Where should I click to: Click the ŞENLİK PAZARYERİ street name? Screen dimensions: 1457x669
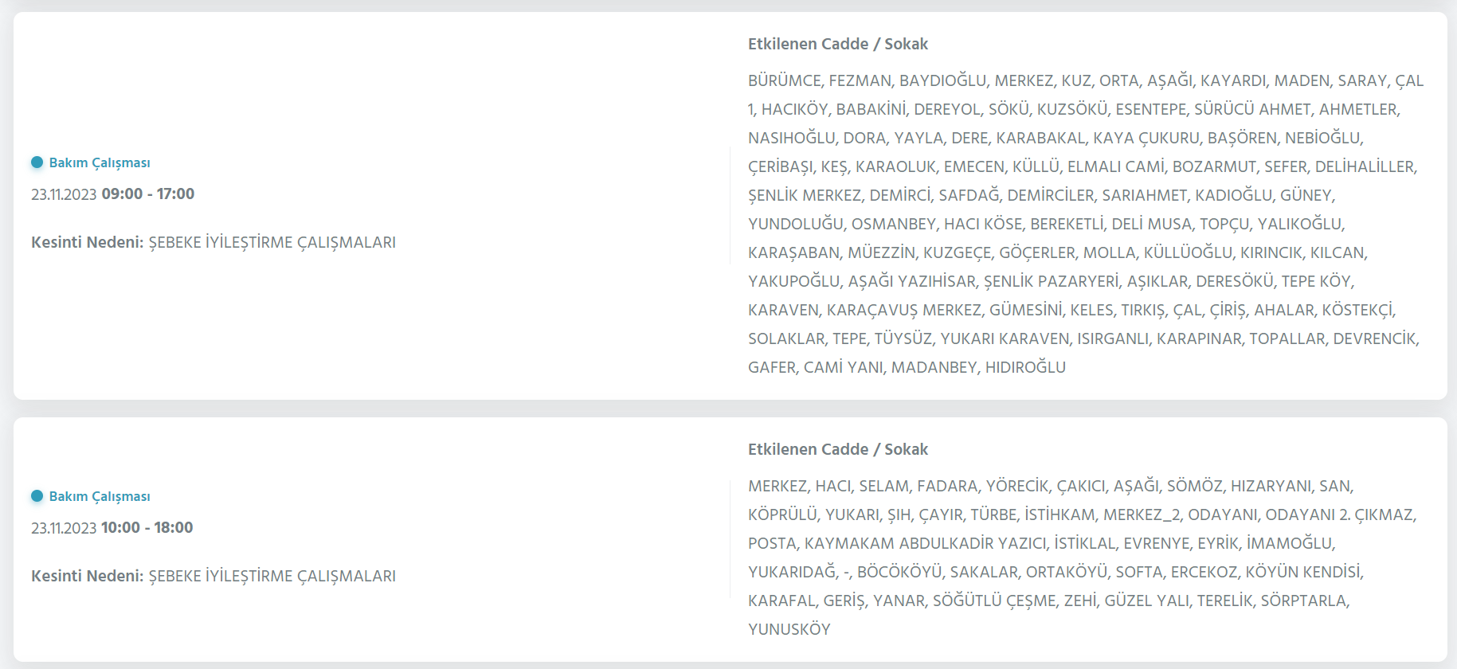tap(1052, 281)
